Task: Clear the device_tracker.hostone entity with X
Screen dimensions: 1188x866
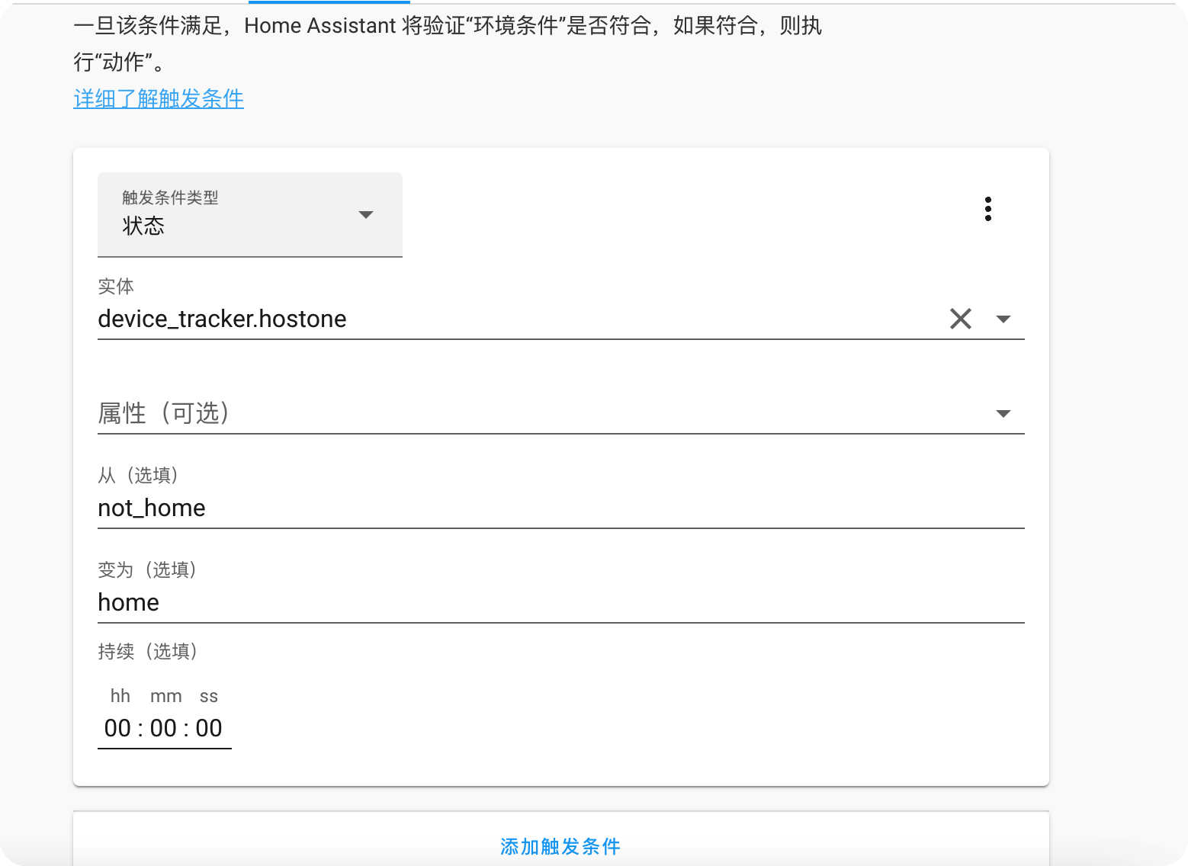Action: 961,319
